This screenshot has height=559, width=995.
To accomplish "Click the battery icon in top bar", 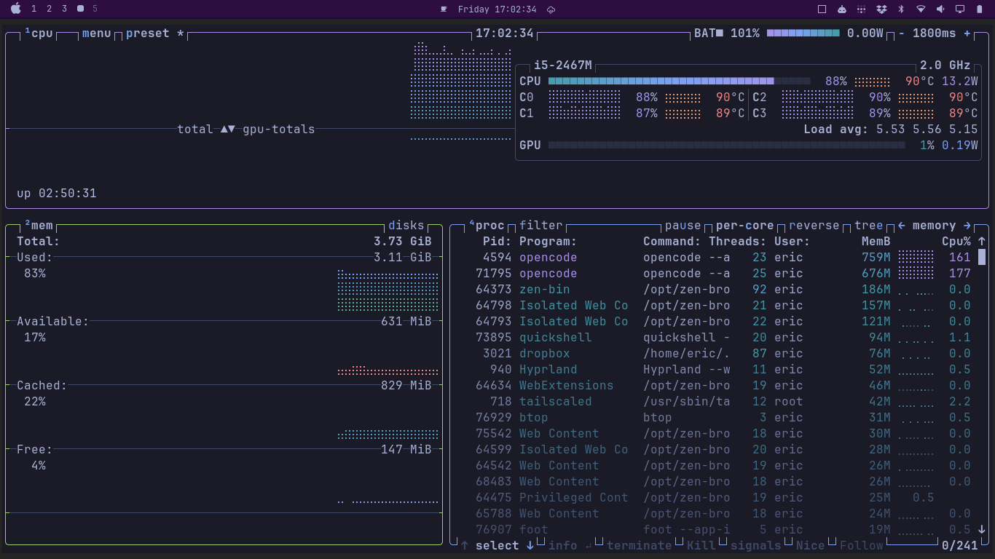I will 980,9.
